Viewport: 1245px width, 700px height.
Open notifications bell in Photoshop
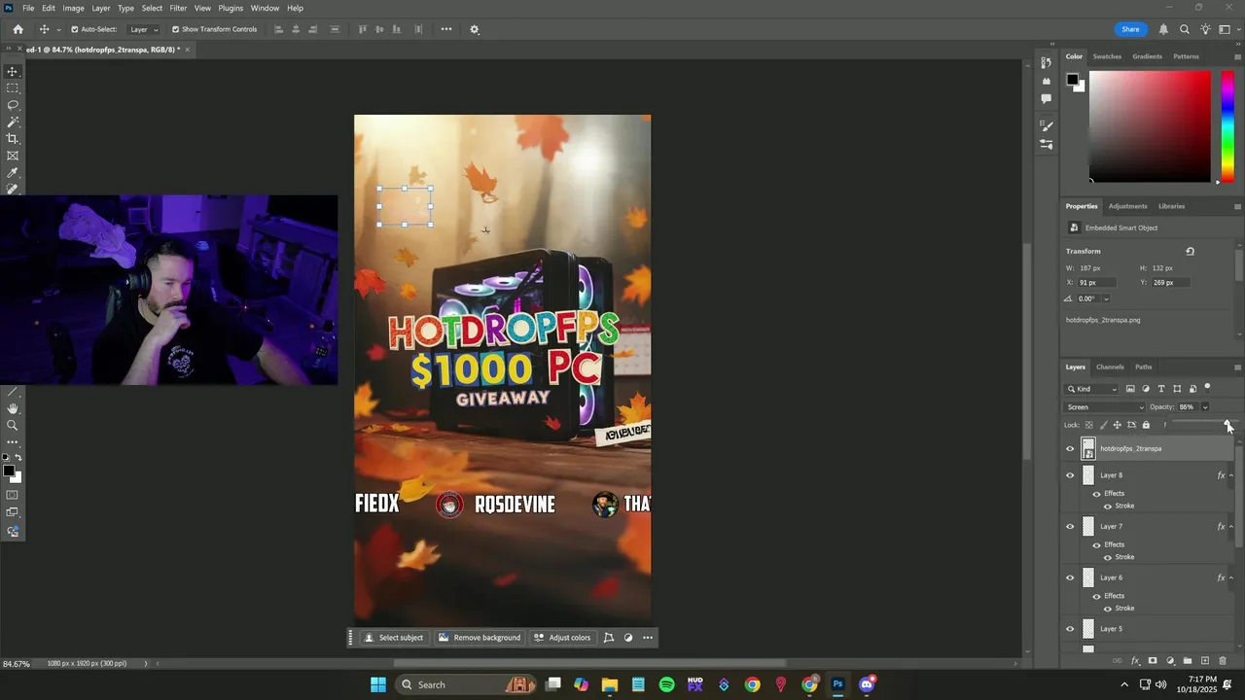pos(1163,29)
